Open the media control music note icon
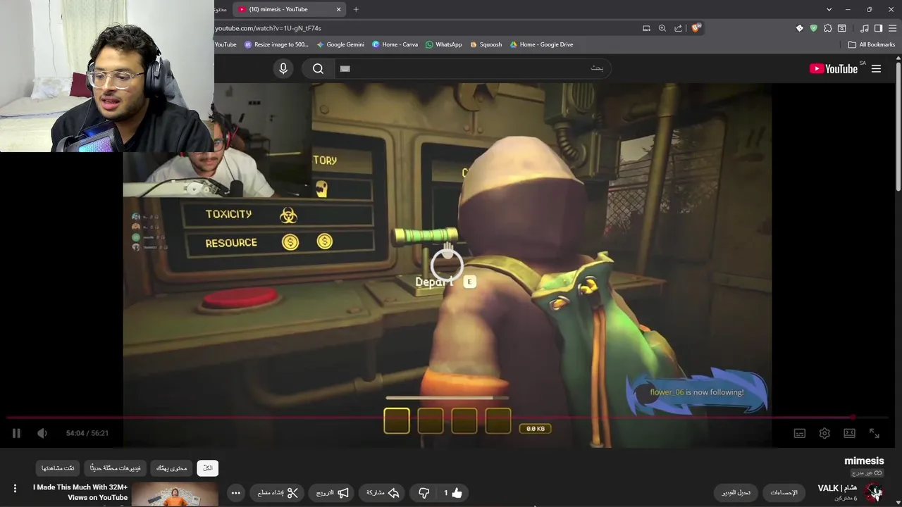 pos(865,28)
